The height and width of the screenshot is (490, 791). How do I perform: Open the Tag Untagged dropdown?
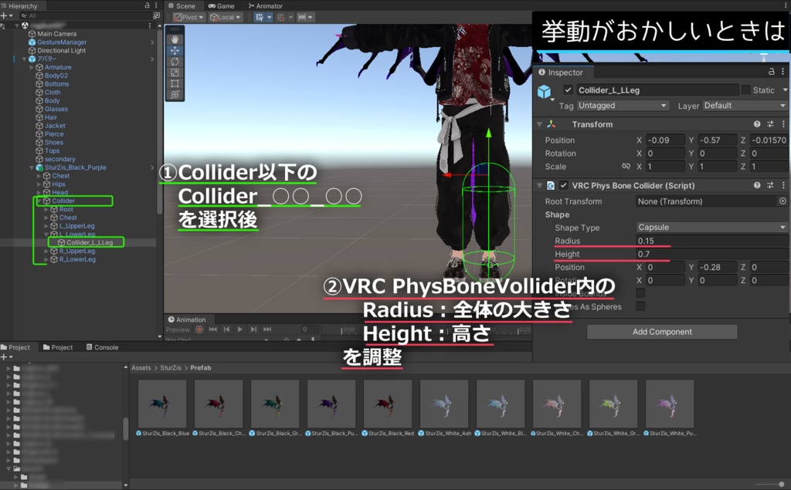(623, 106)
